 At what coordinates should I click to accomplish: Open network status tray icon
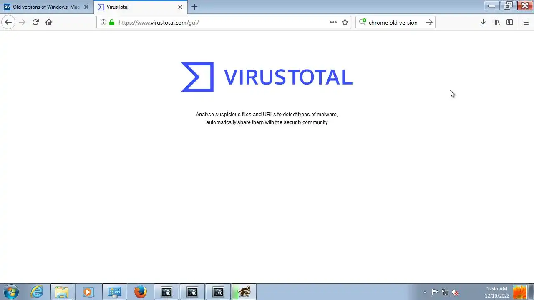tap(445, 292)
